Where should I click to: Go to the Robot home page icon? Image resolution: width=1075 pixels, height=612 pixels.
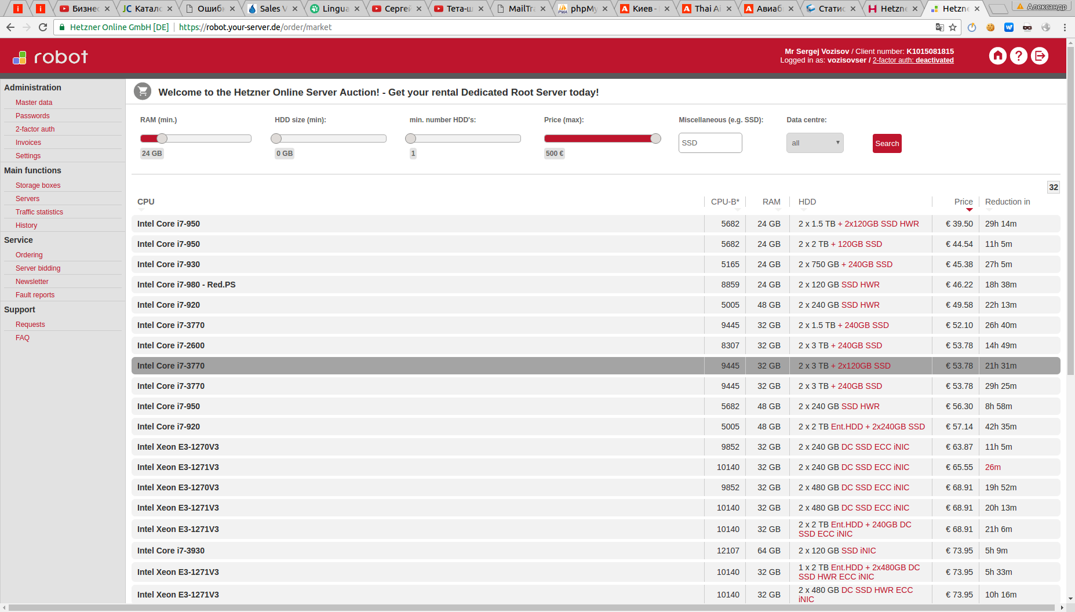click(997, 56)
